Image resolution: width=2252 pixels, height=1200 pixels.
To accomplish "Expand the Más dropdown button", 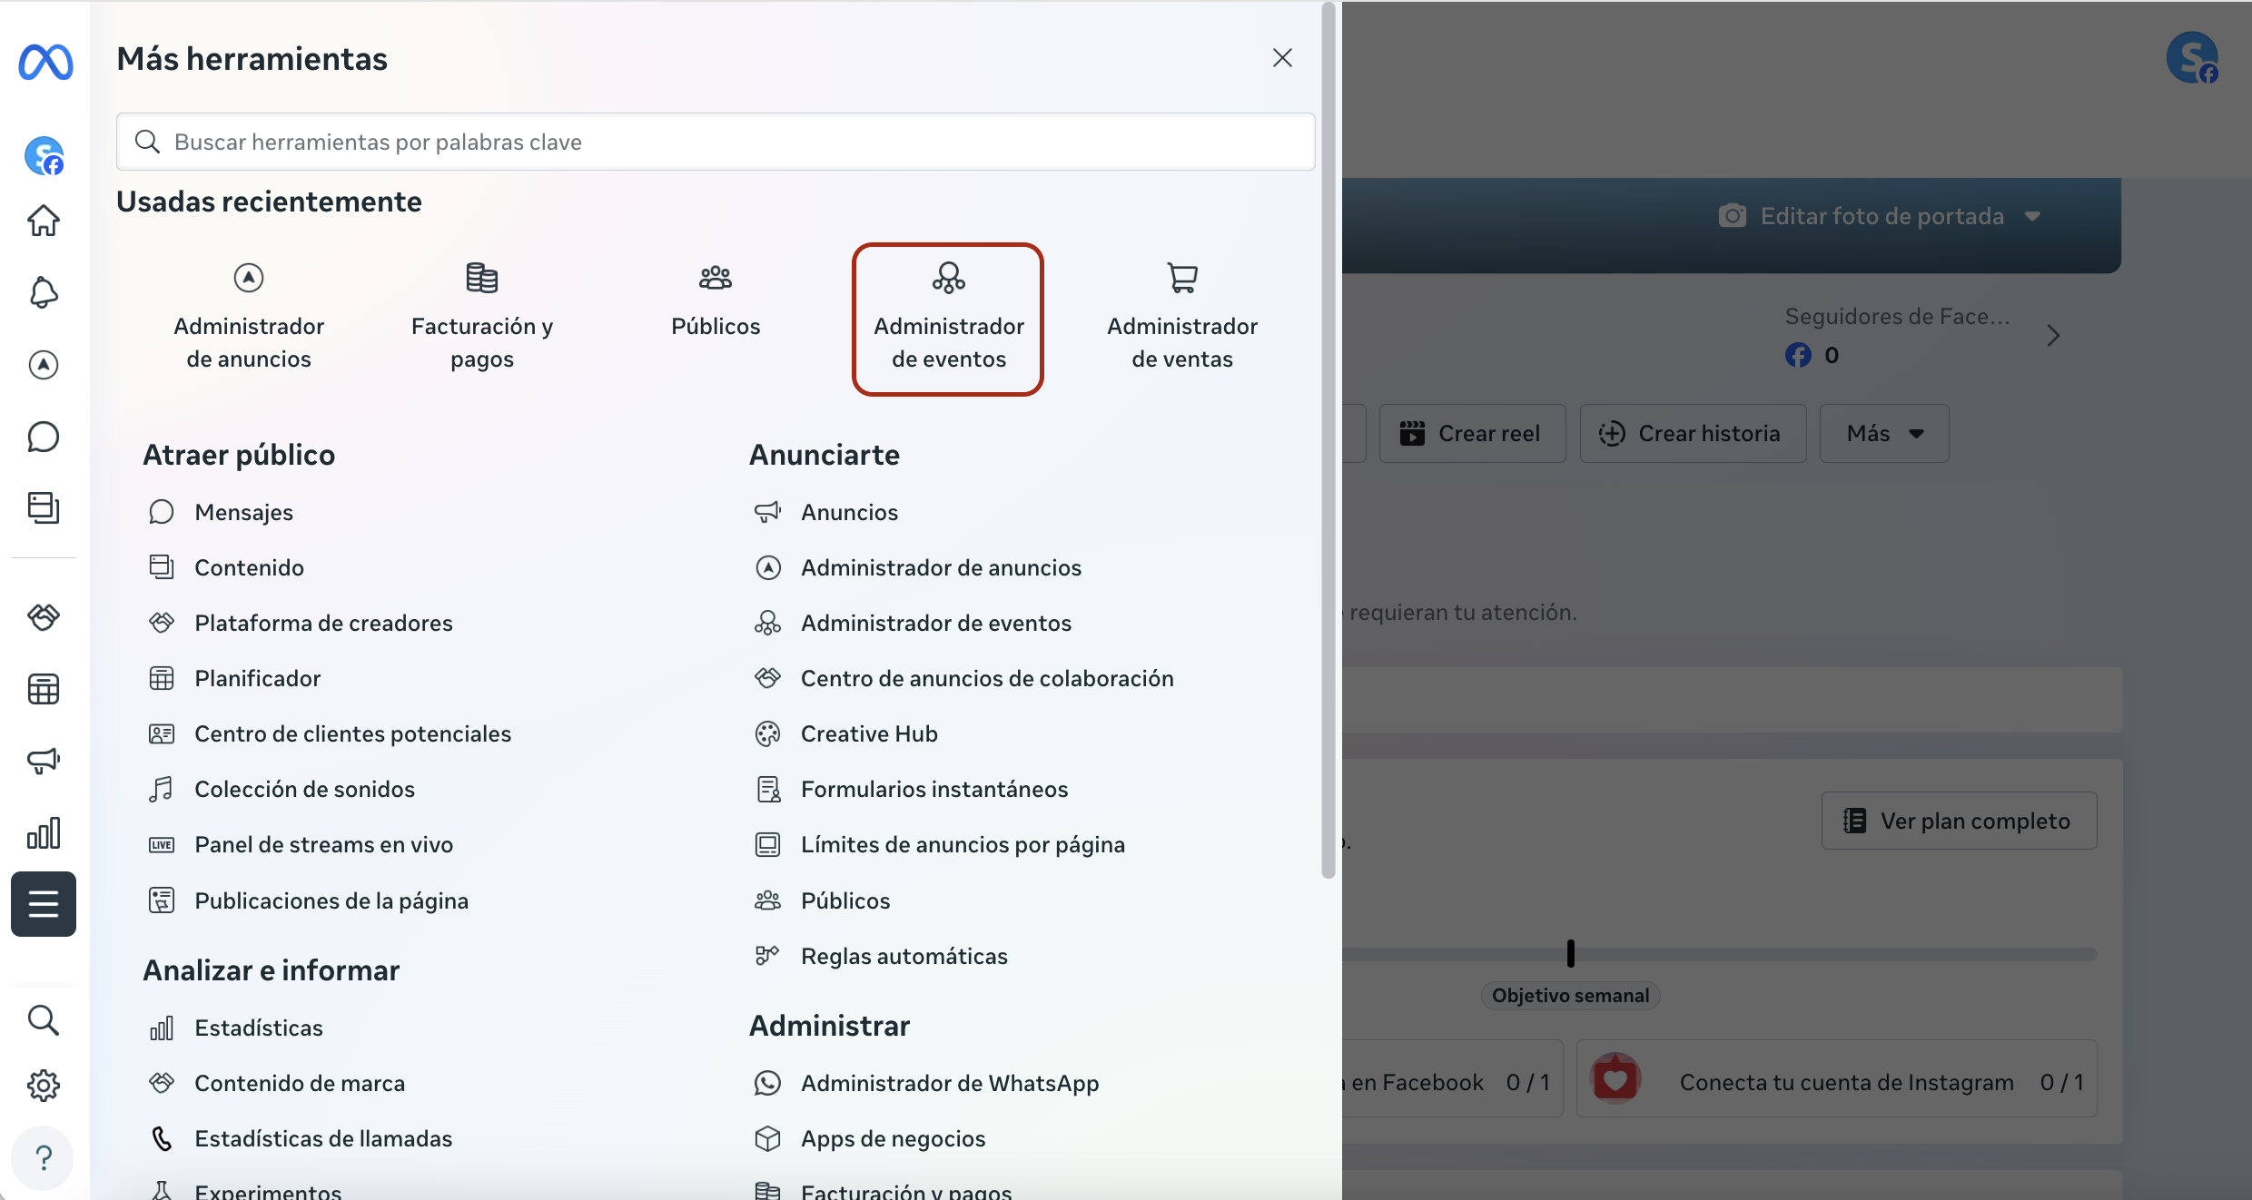I will click(x=1884, y=434).
